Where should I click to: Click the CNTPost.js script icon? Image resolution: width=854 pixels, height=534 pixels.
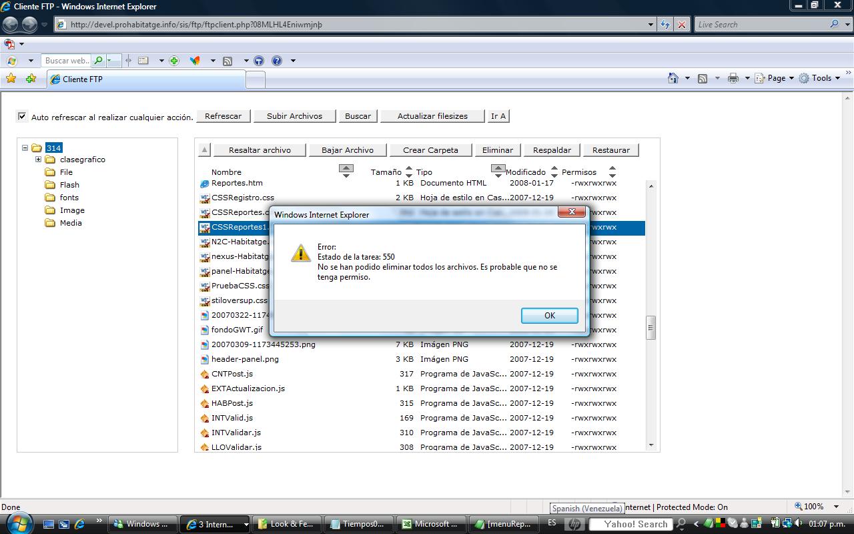pyautogui.click(x=205, y=374)
